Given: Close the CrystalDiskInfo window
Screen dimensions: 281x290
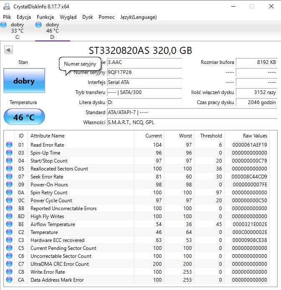Looking at the screenshot, I should tap(271, 6).
